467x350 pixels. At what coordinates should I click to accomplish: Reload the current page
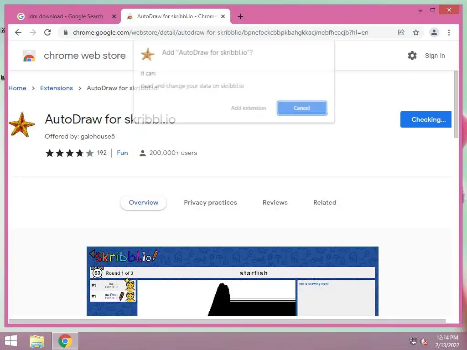point(47,32)
